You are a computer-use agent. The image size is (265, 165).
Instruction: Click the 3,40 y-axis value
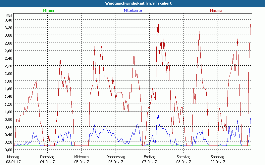(x=8, y=20)
